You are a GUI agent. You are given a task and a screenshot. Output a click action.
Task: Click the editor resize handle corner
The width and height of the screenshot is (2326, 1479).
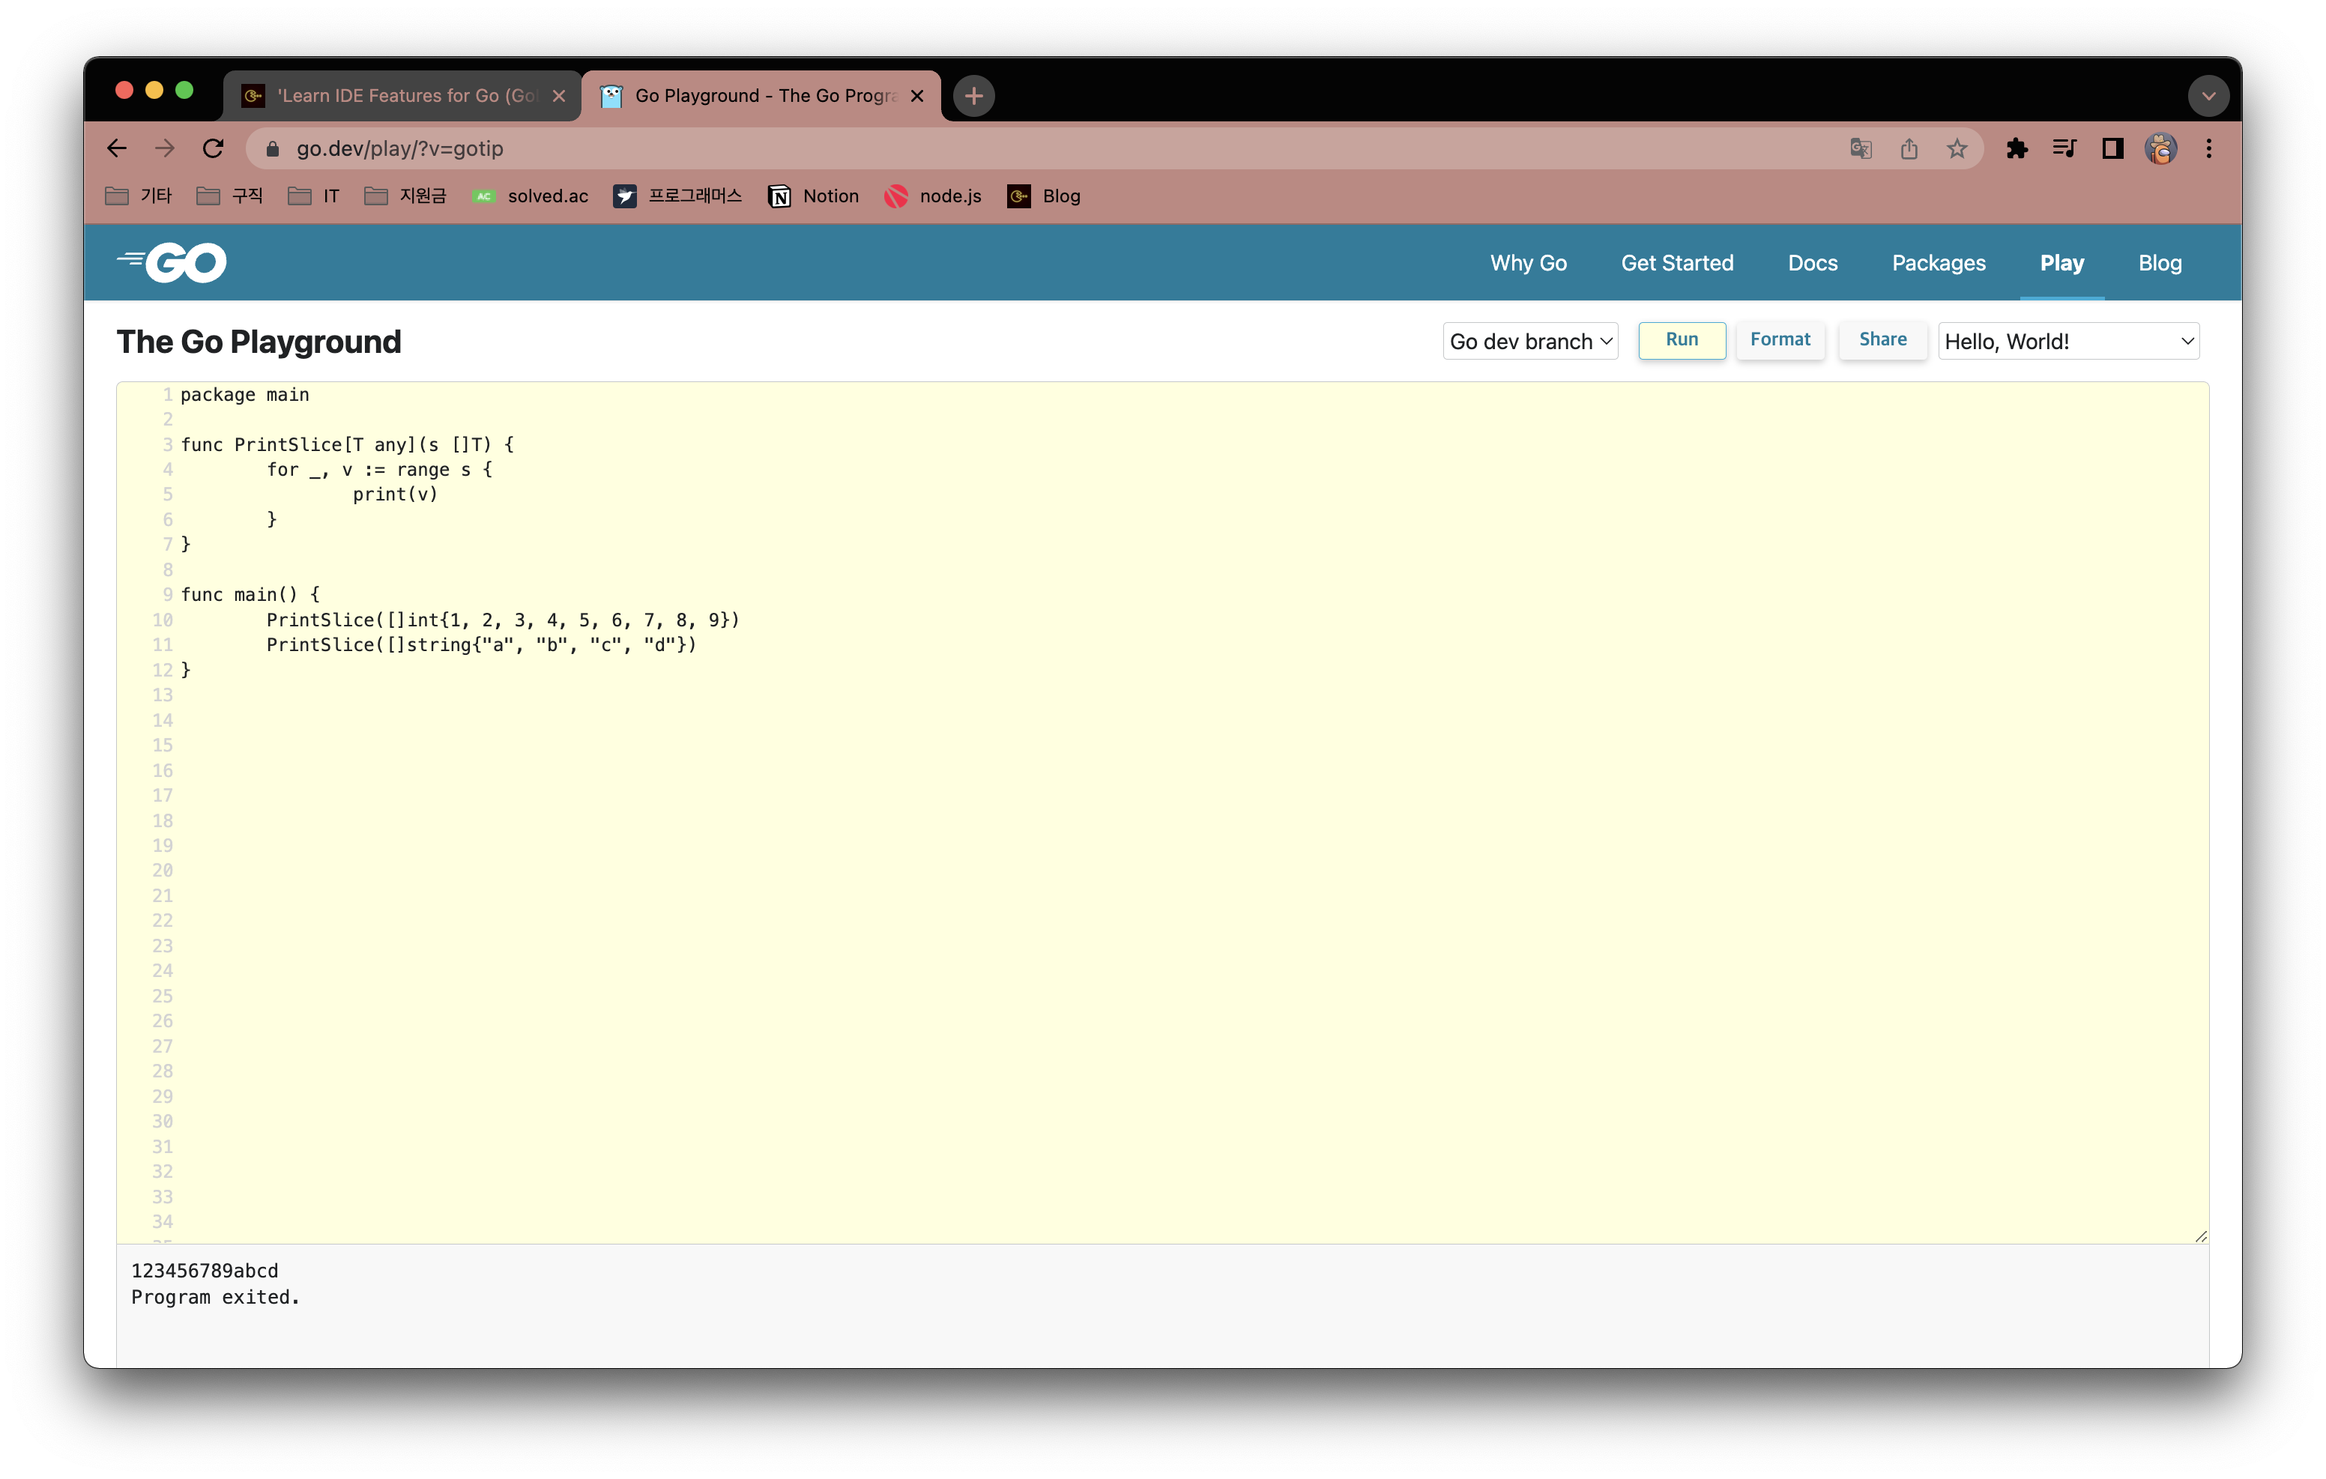point(2200,1235)
